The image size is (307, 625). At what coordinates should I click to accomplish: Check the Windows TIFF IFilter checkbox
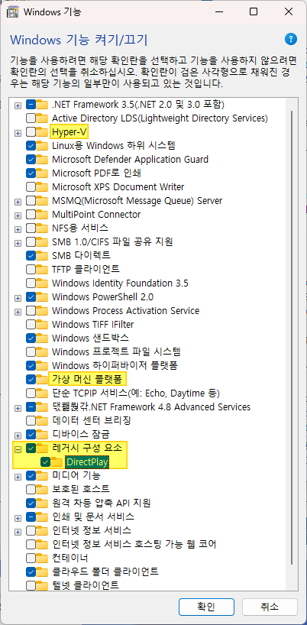(x=31, y=324)
